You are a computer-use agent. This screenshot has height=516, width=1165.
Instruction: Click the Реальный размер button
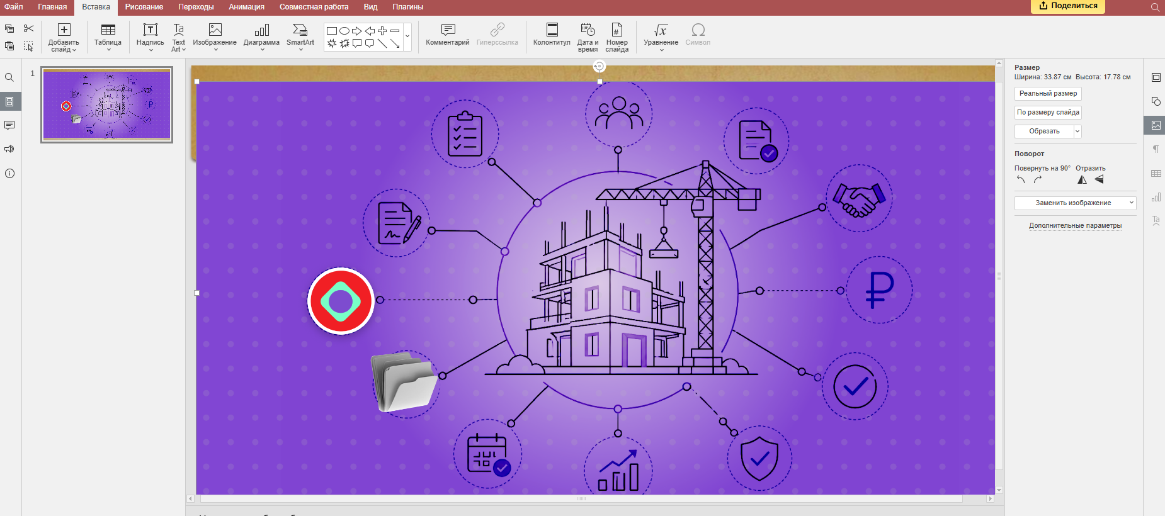click(x=1048, y=94)
